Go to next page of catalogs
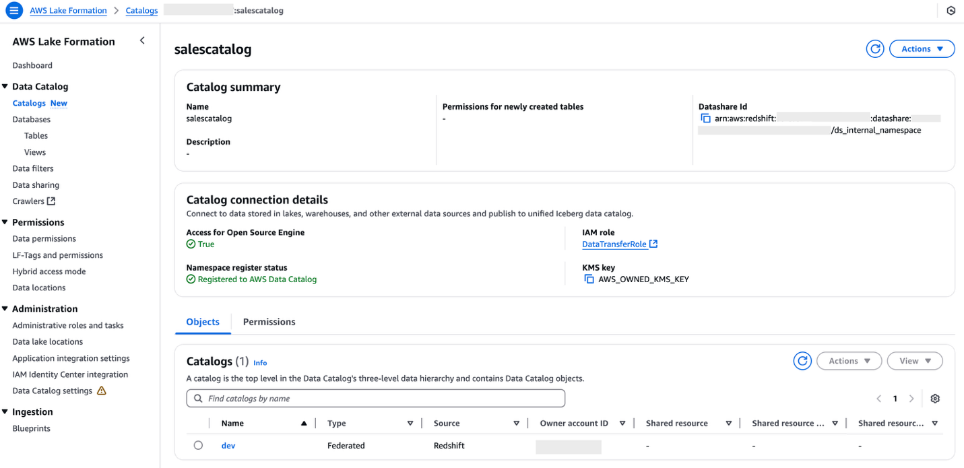Screen dimensions: 964x468 click(911, 399)
